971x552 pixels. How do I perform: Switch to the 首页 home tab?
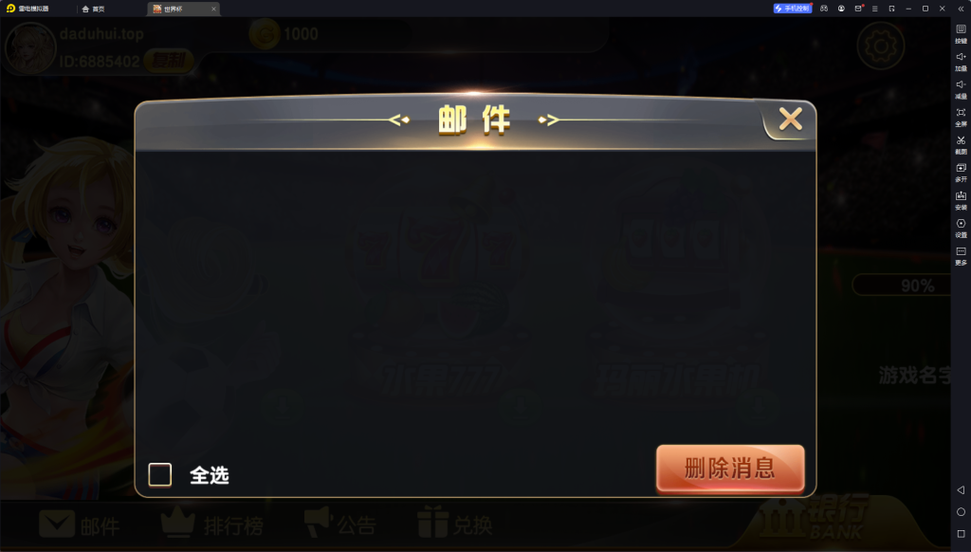point(94,9)
